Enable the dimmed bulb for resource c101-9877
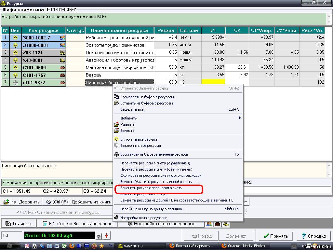Viewport: 333px width, 250px height. 15,83
